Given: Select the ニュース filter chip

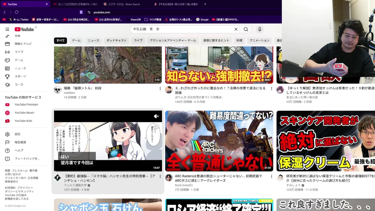Looking at the screenshot, I should (93, 40).
